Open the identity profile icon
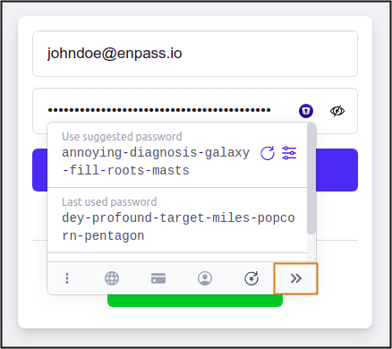392x349 pixels. point(205,278)
